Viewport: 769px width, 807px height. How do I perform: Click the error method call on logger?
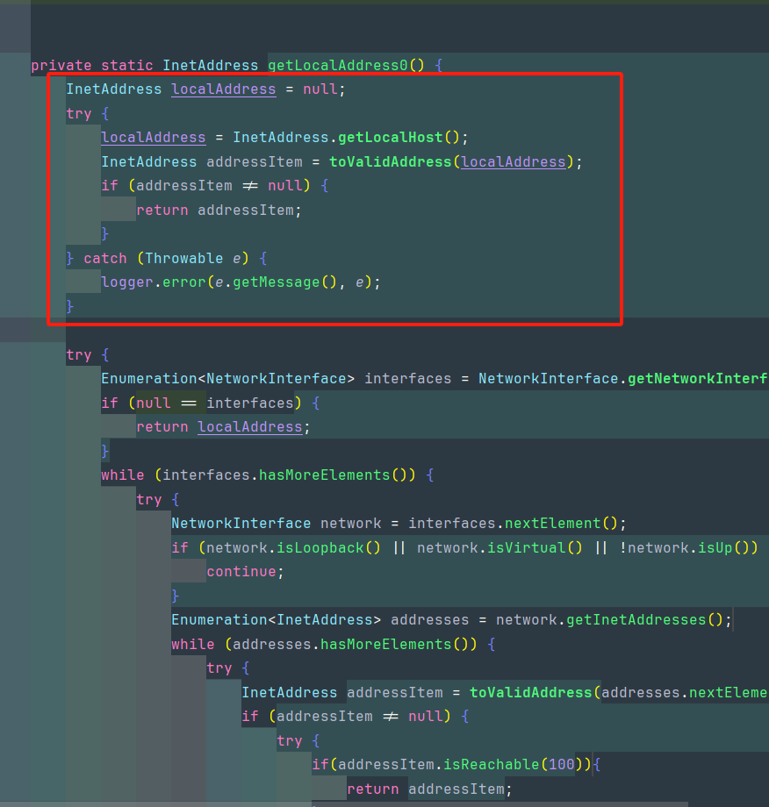click(x=183, y=282)
